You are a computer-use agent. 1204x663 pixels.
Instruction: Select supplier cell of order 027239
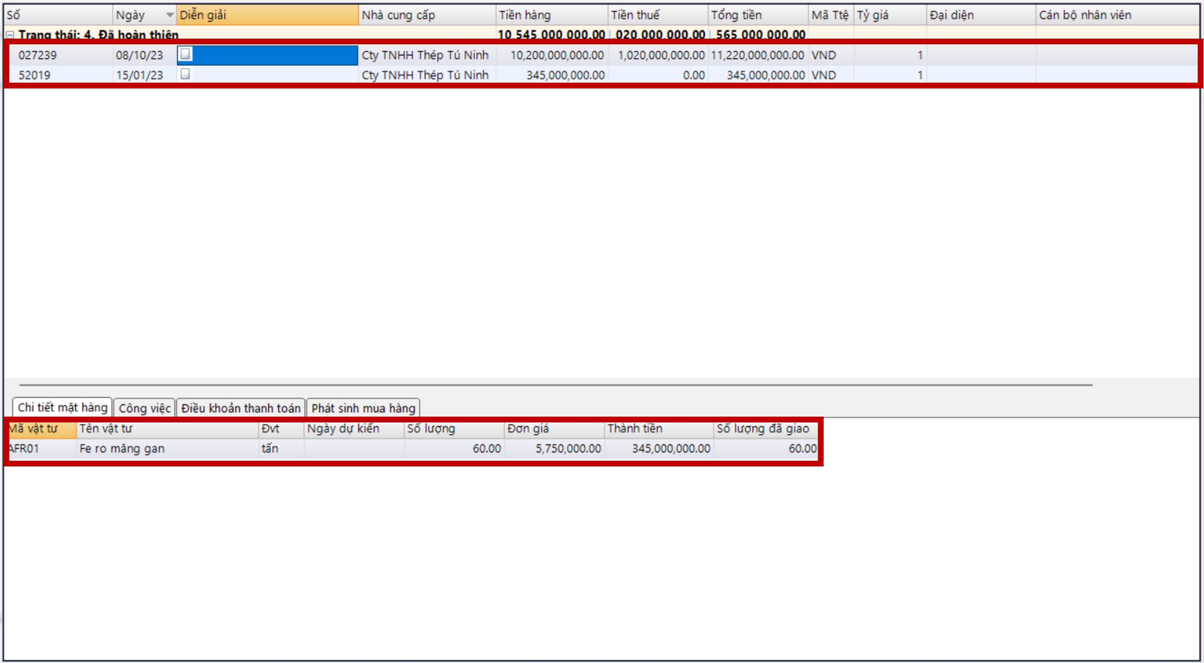[424, 55]
